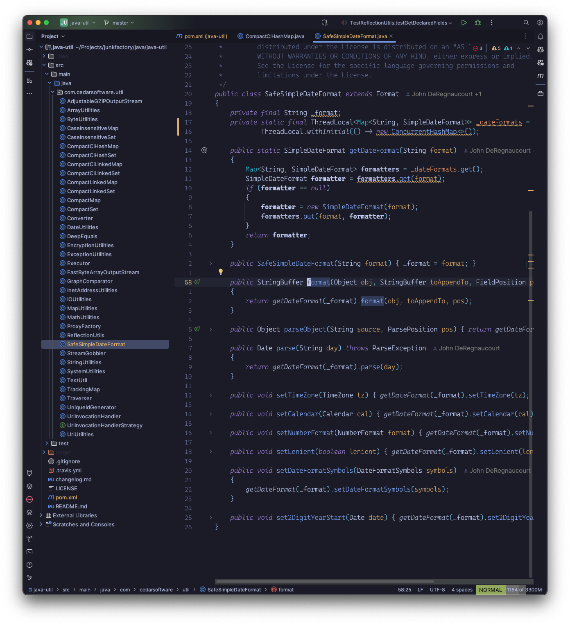This screenshot has width=570, height=625.
Task: Toggle the Project tool window folder icon
Action: tap(29, 36)
